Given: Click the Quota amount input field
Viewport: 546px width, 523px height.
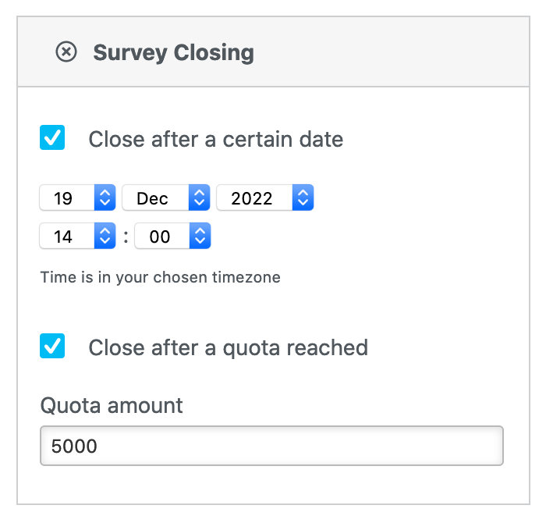Looking at the screenshot, I should coord(271,447).
